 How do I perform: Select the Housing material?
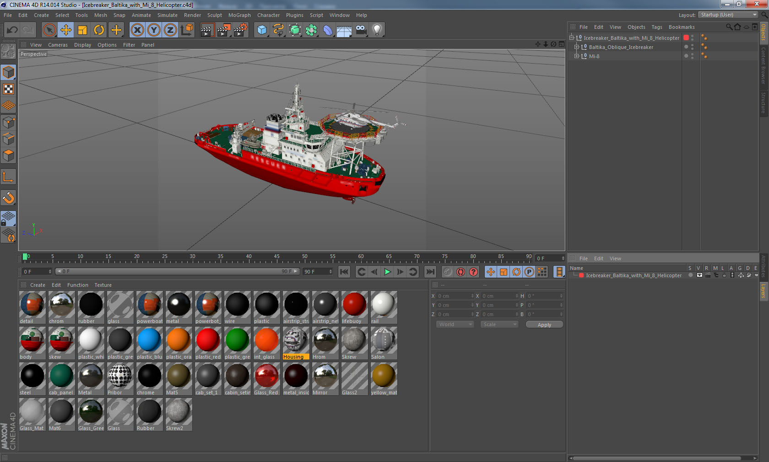point(296,343)
